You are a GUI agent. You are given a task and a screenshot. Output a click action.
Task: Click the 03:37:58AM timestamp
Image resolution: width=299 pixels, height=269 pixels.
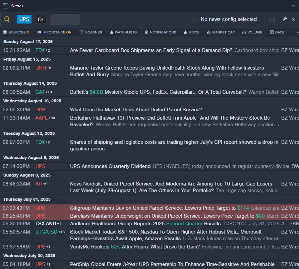(16, 247)
